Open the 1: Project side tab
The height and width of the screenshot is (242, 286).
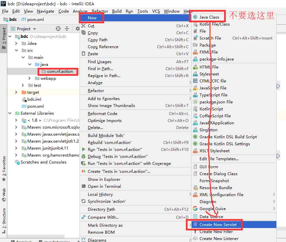pyautogui.click(x=4, y=39)
